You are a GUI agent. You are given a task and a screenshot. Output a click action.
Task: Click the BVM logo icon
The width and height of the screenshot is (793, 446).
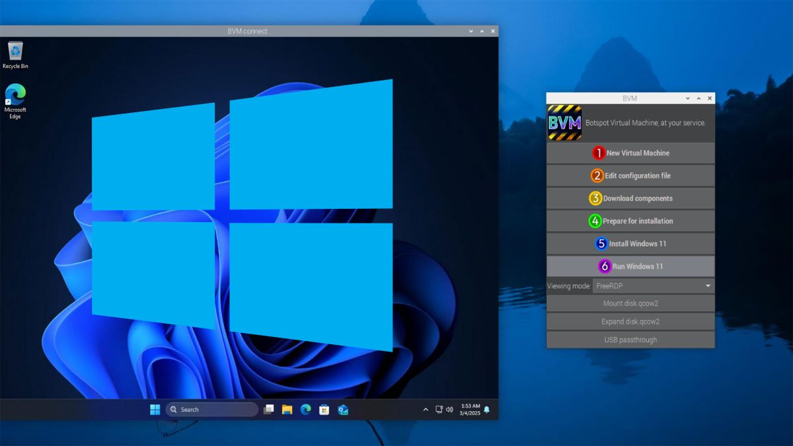pyautogui.click(x=564, y=122)
